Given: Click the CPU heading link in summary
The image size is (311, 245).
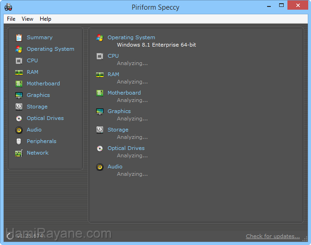Looking at the screenshot, I should 113,56.
